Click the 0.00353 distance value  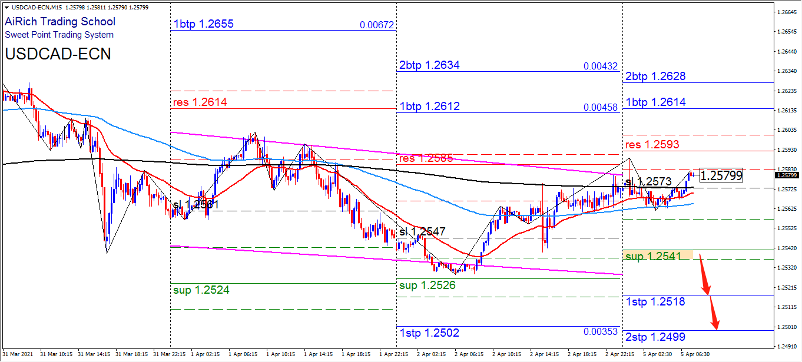point(601,332)
